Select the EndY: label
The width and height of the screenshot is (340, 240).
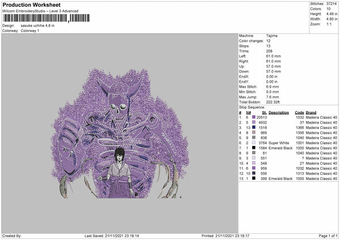click(244, 82)
